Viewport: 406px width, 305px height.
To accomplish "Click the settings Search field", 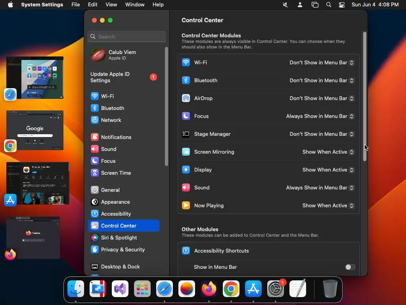I will tap(126, 37).
